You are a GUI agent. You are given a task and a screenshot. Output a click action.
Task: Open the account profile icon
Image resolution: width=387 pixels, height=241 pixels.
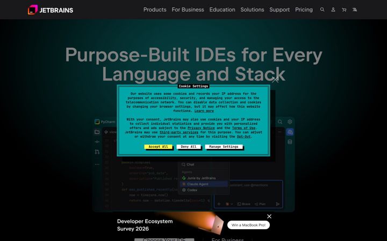(333, 10)
